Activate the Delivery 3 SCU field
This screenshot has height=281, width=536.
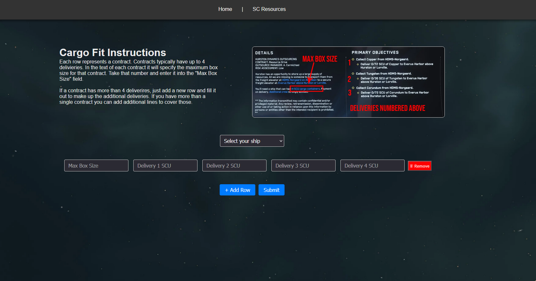point(303,166)
